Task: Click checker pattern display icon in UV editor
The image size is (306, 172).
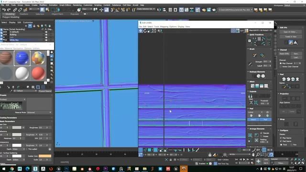Action: coord(247,31)
